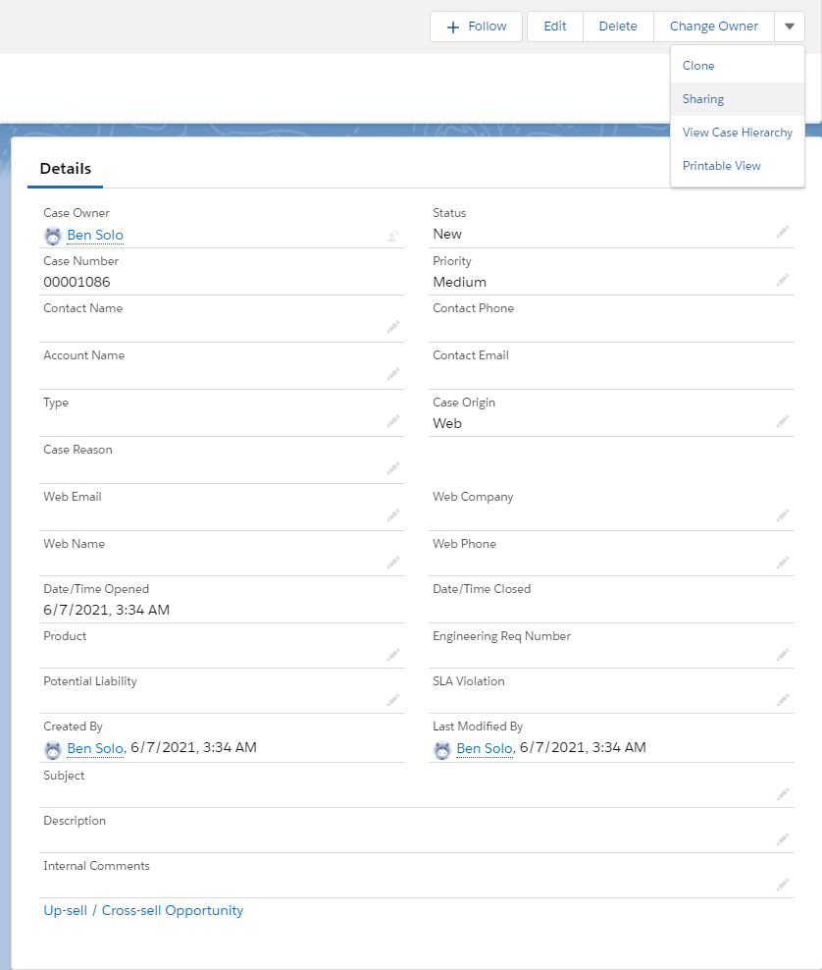Open the Subject field edit pencil
The image size is (822, 970).
(782, 793)
